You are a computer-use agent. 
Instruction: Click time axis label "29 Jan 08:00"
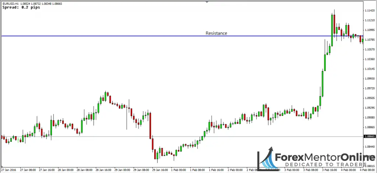tap(141, 170)
